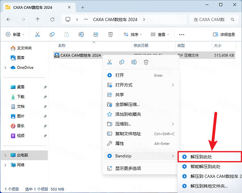Open 下载 in the sidebar
This screenshot has height=193, width=242.
coord(17,97)
